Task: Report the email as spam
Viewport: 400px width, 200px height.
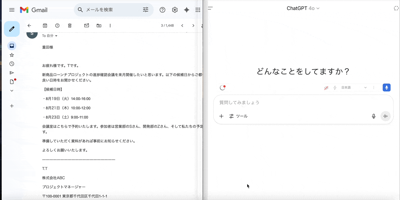Action: coord(57,25)
